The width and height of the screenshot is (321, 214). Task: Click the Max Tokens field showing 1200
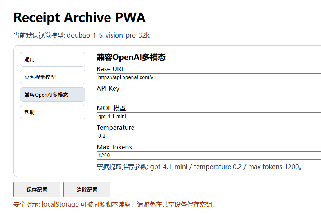209,156
